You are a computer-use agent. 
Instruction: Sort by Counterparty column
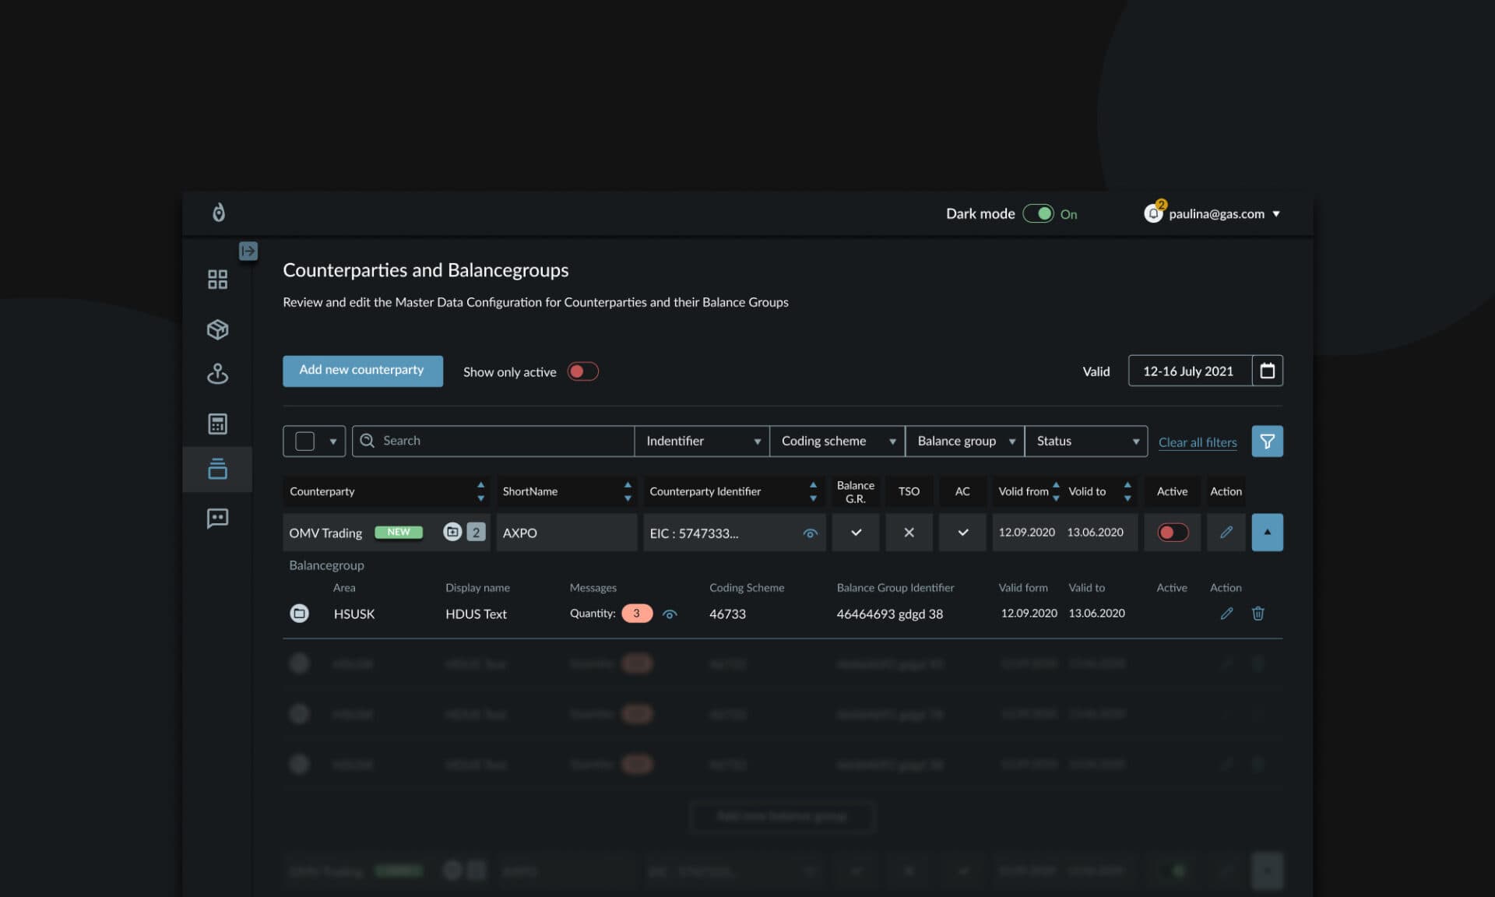[x=480, y=491]
